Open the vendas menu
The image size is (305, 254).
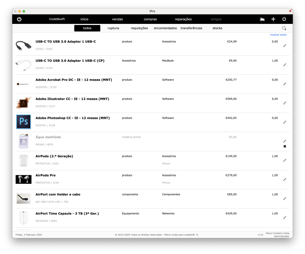118,19
